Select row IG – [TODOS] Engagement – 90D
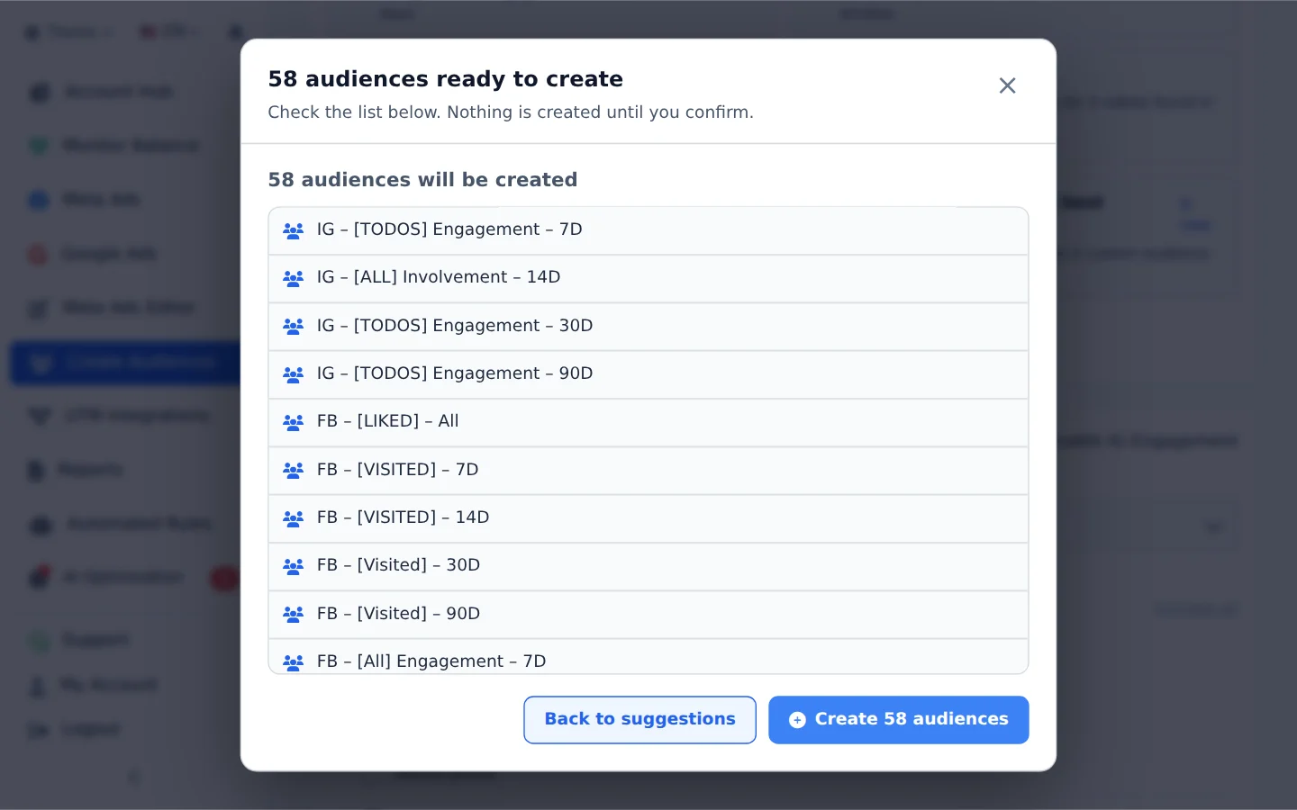 pyautogui.click(x=648, y=374)
